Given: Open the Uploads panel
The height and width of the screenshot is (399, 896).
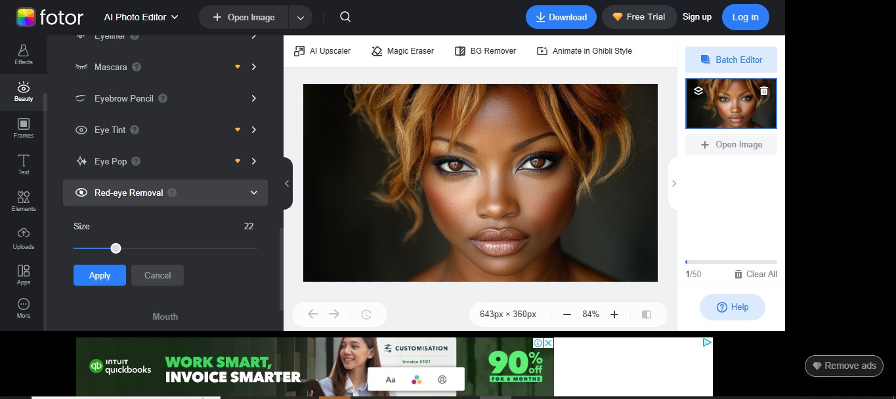Looking at the screenshot, I should pos(23,238).
